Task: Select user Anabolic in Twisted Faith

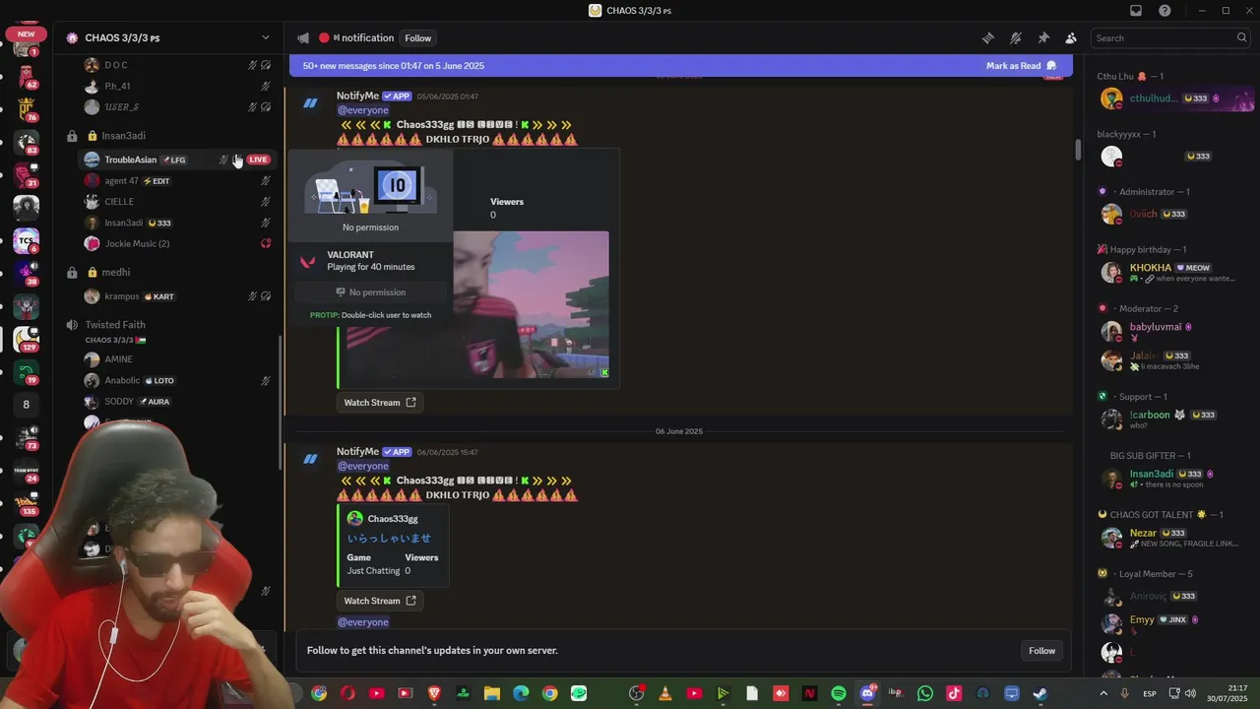Action: tap(123, 380)
